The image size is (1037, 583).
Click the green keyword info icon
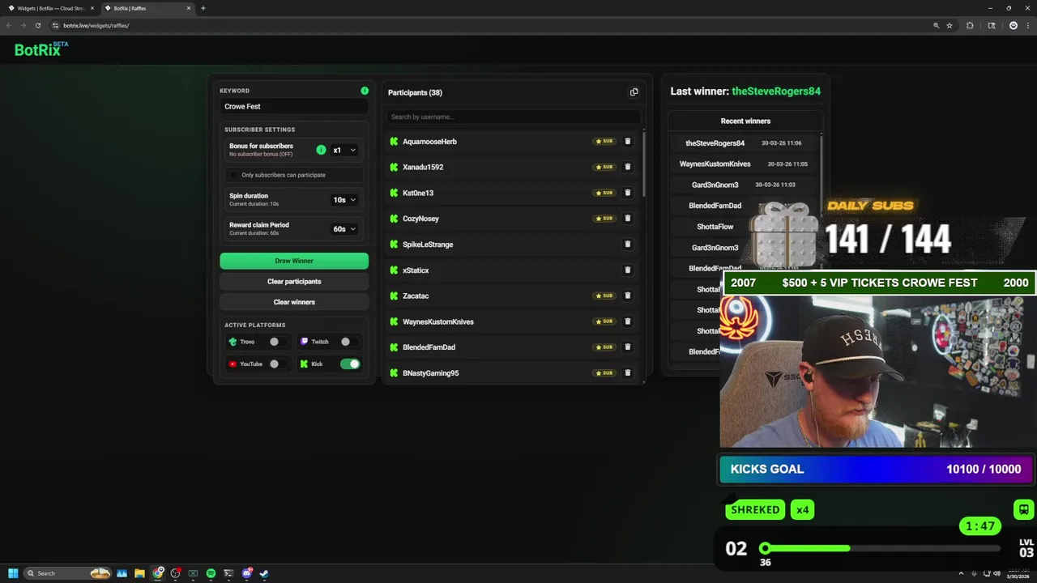click(365, 91)
